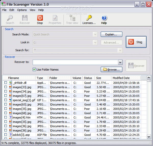Image resolution: width=153 pixels, height=146 pixels.
Task: Click the images[34].jpg file icon
Action: tap(10, 91)
